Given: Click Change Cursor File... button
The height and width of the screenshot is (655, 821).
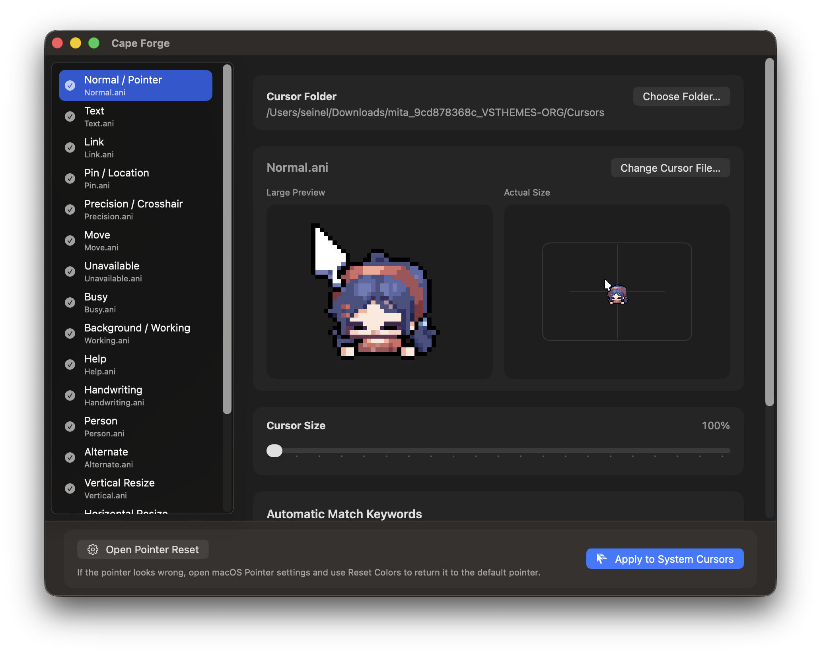Looking at the screenshot, I should click(670, 168).
